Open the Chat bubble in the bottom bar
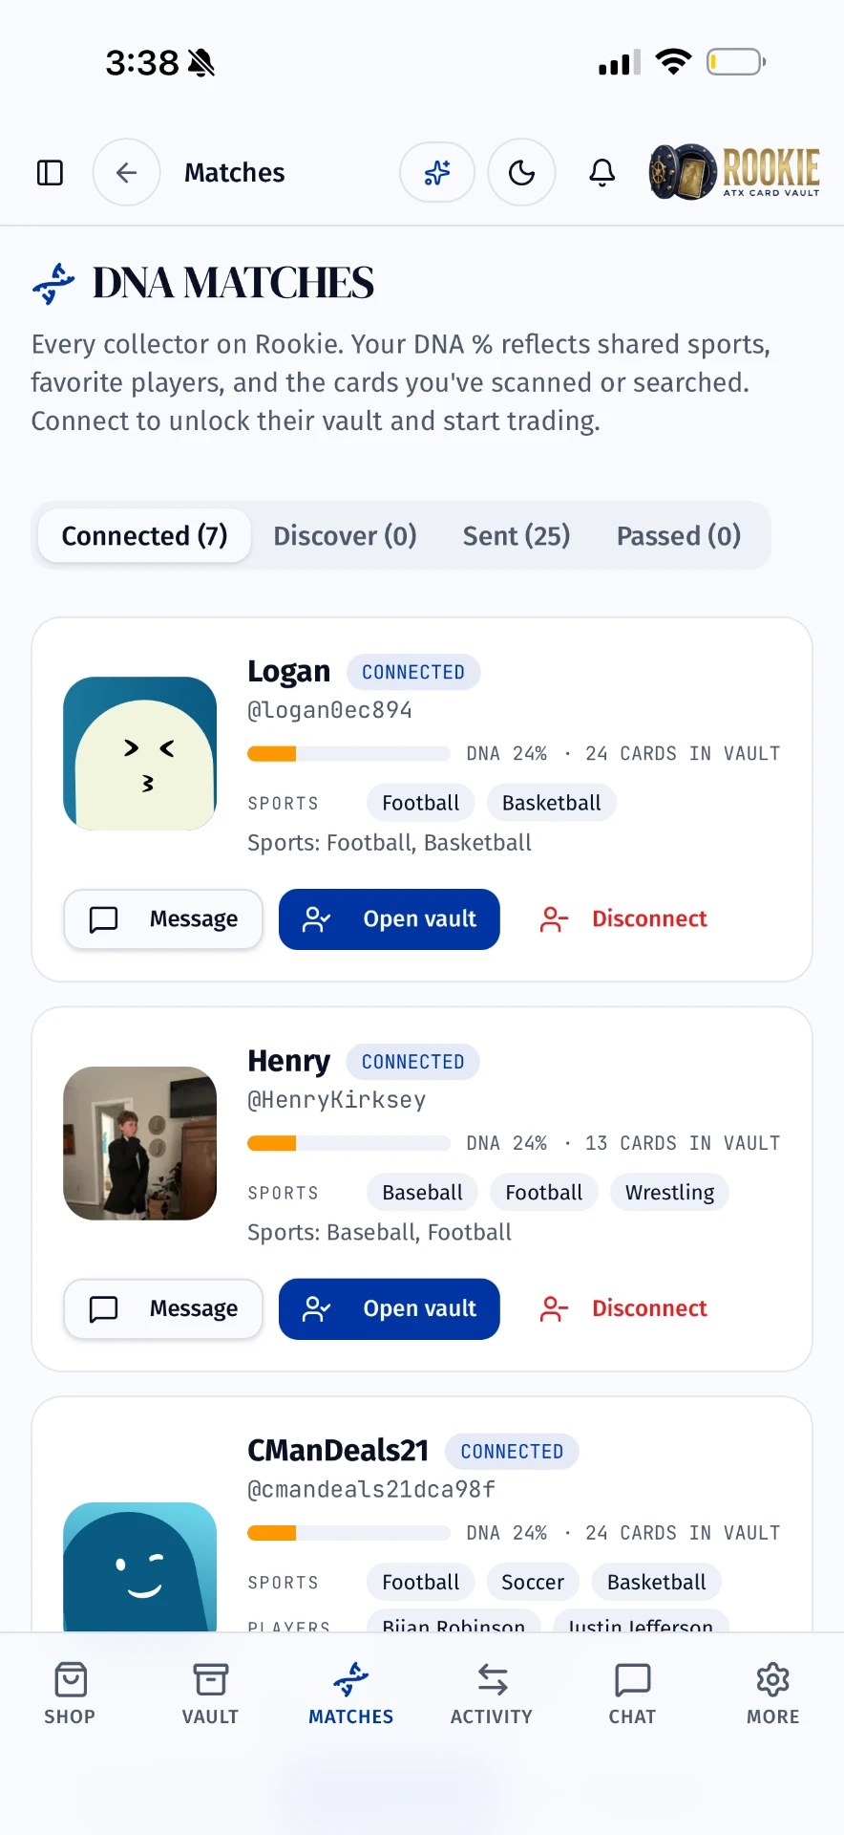The image size is (844, 1835). 632,1694
